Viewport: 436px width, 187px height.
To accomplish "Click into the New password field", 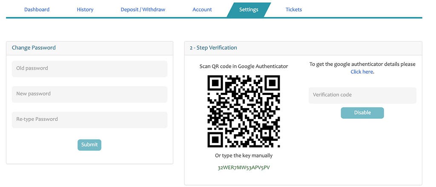I will (89, 94).
